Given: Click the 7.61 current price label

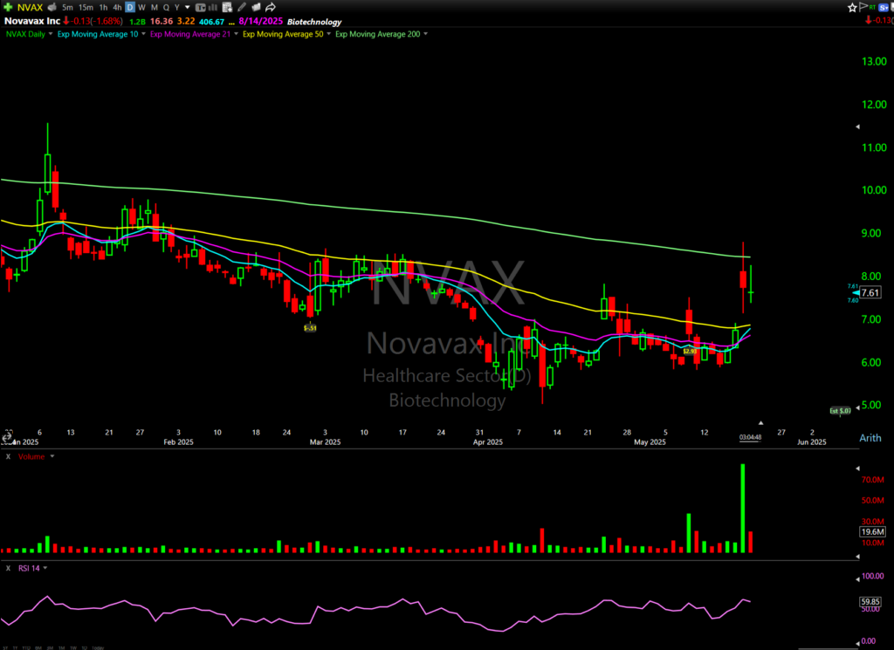Looking at the screenshot, I should [870, 293].
